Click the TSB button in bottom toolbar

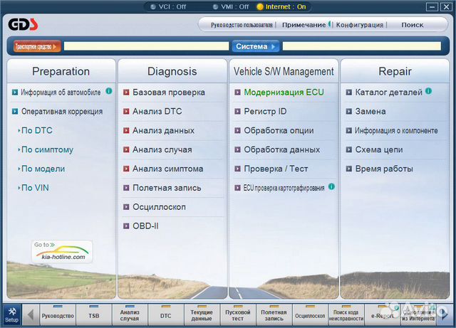[x=94, y=315]
